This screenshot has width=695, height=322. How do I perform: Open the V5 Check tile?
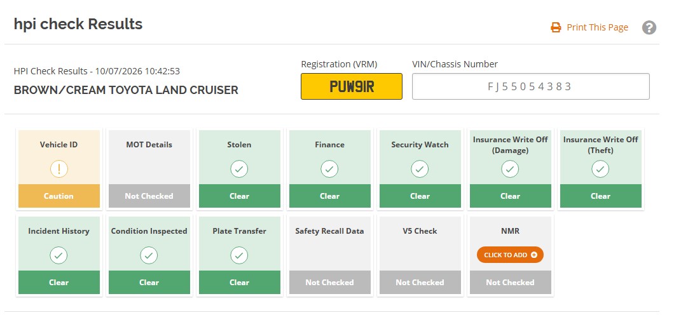[420, 255]
